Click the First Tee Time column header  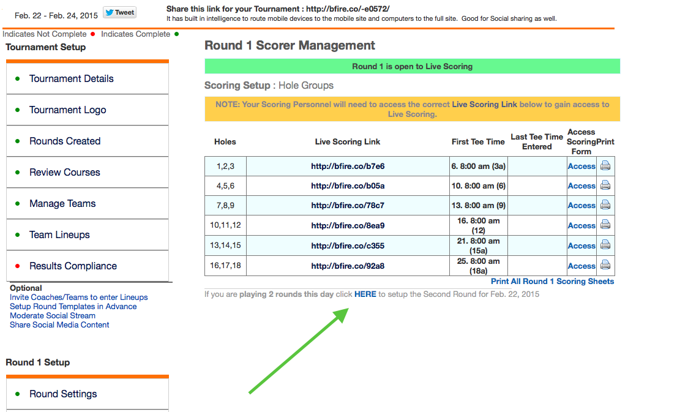[x=478, y=142]
